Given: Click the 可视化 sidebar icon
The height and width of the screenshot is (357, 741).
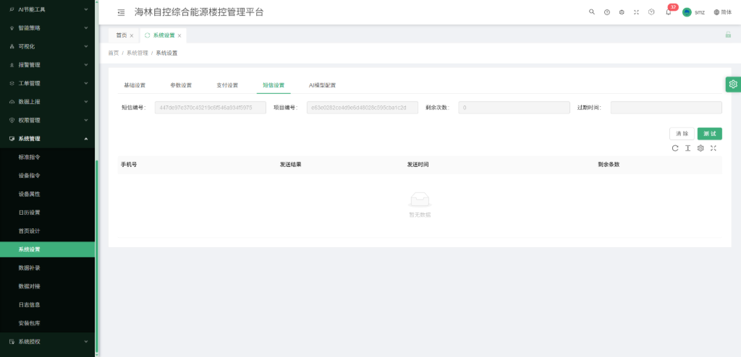Looking at the screenshot, I should pyautogui.click(x=12, y=46).
